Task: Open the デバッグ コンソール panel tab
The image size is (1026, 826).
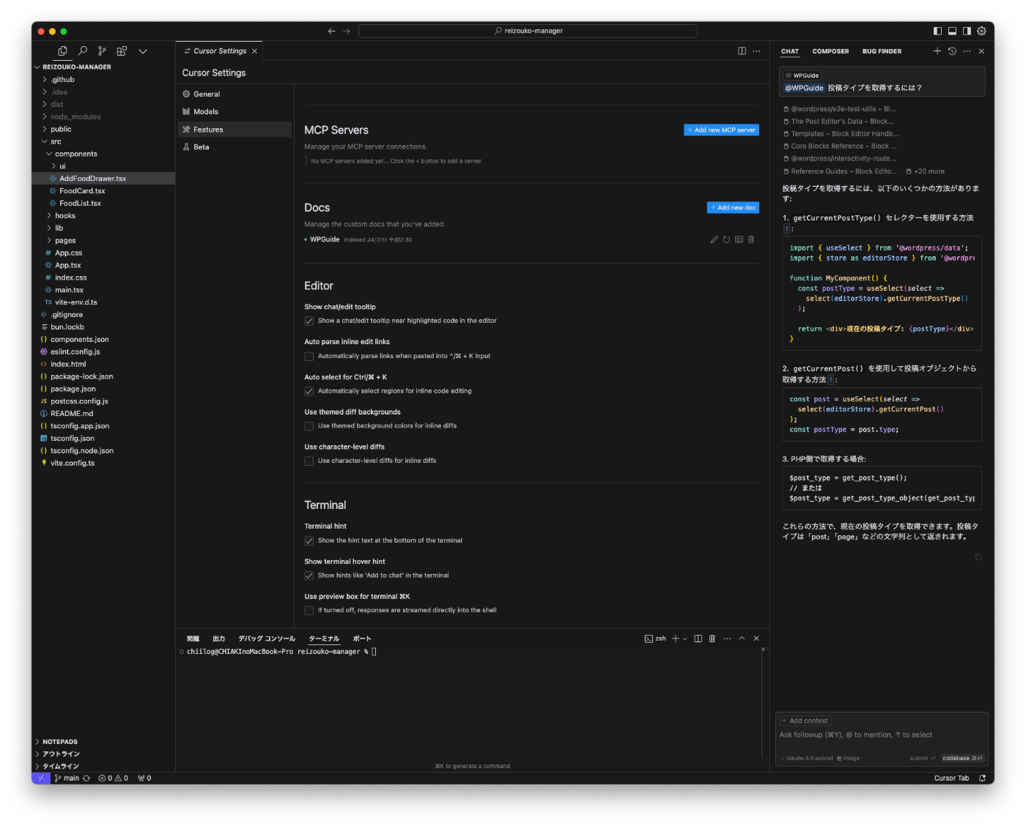Action: (267, 639)
